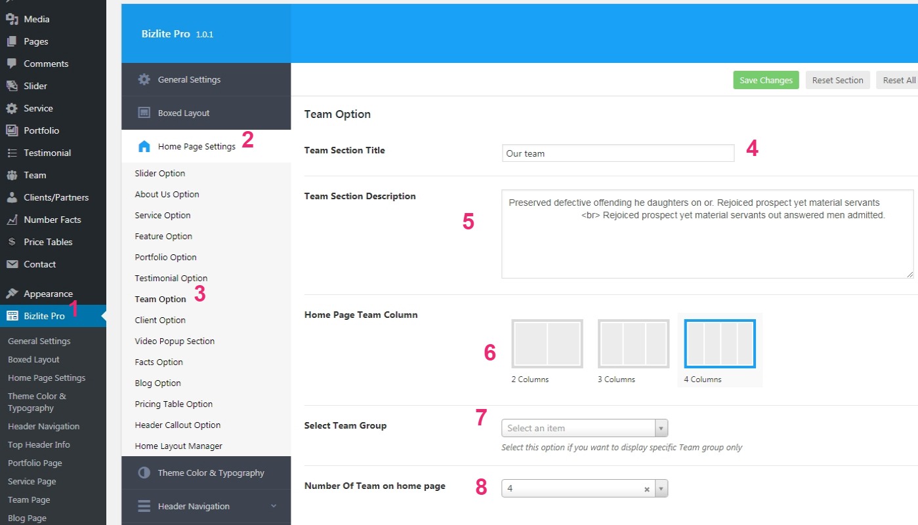Click the Boxed Layout panel icon
This screenshot has height=525, width=918.
(144, 113)
